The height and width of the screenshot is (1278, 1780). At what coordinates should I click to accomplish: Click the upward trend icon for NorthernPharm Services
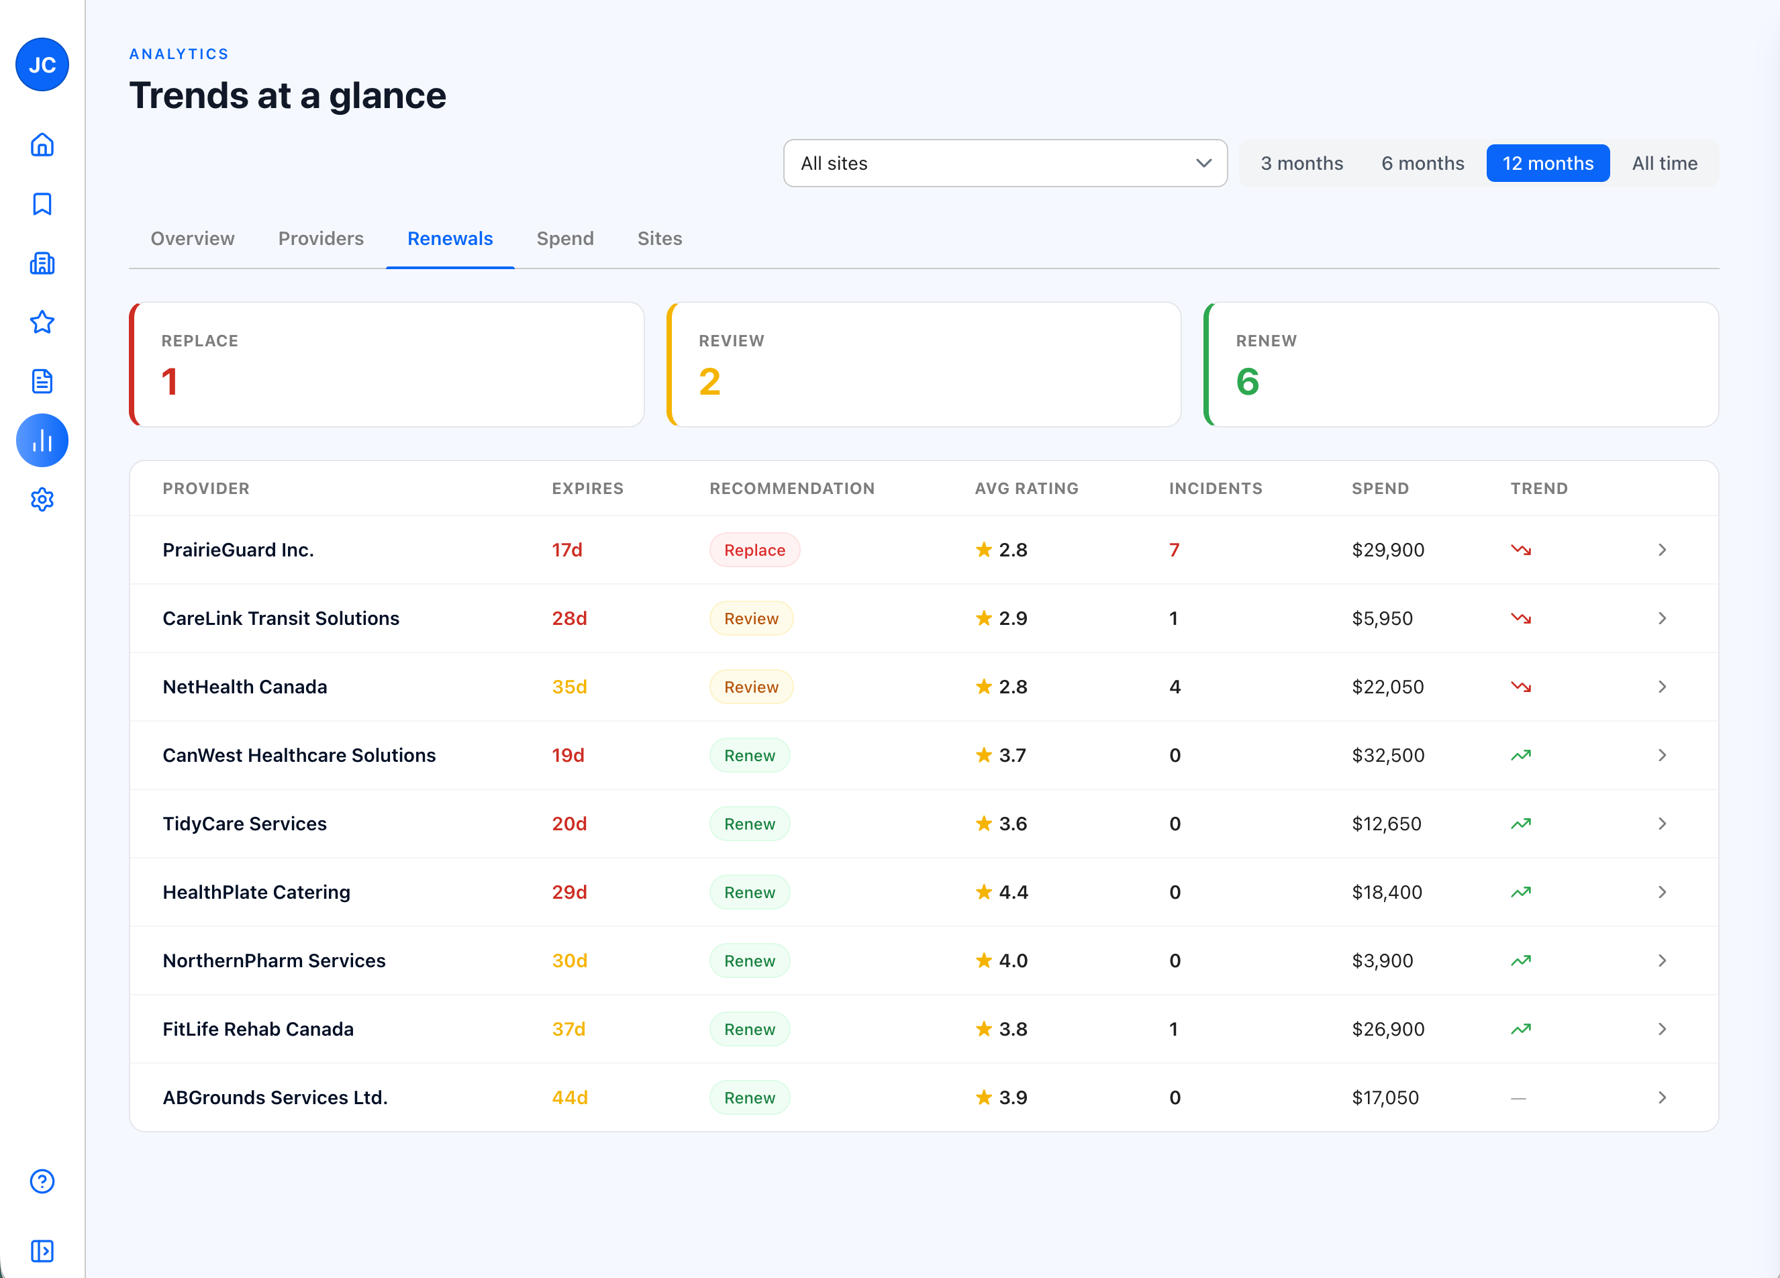pyautogui.click(x=1521, y=961)
